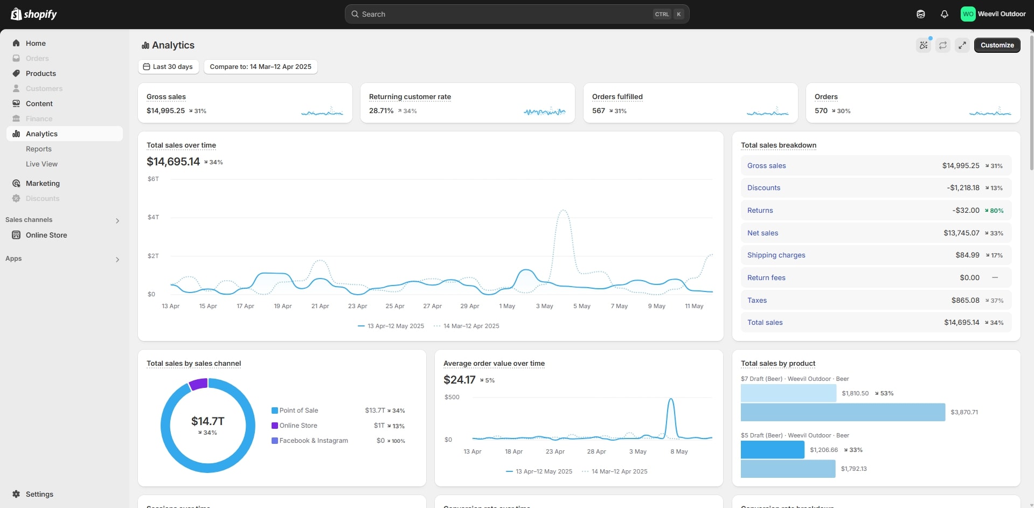Click the Settings gear icon
This screenshot has height=508, width=1034.
click(16, 494)
